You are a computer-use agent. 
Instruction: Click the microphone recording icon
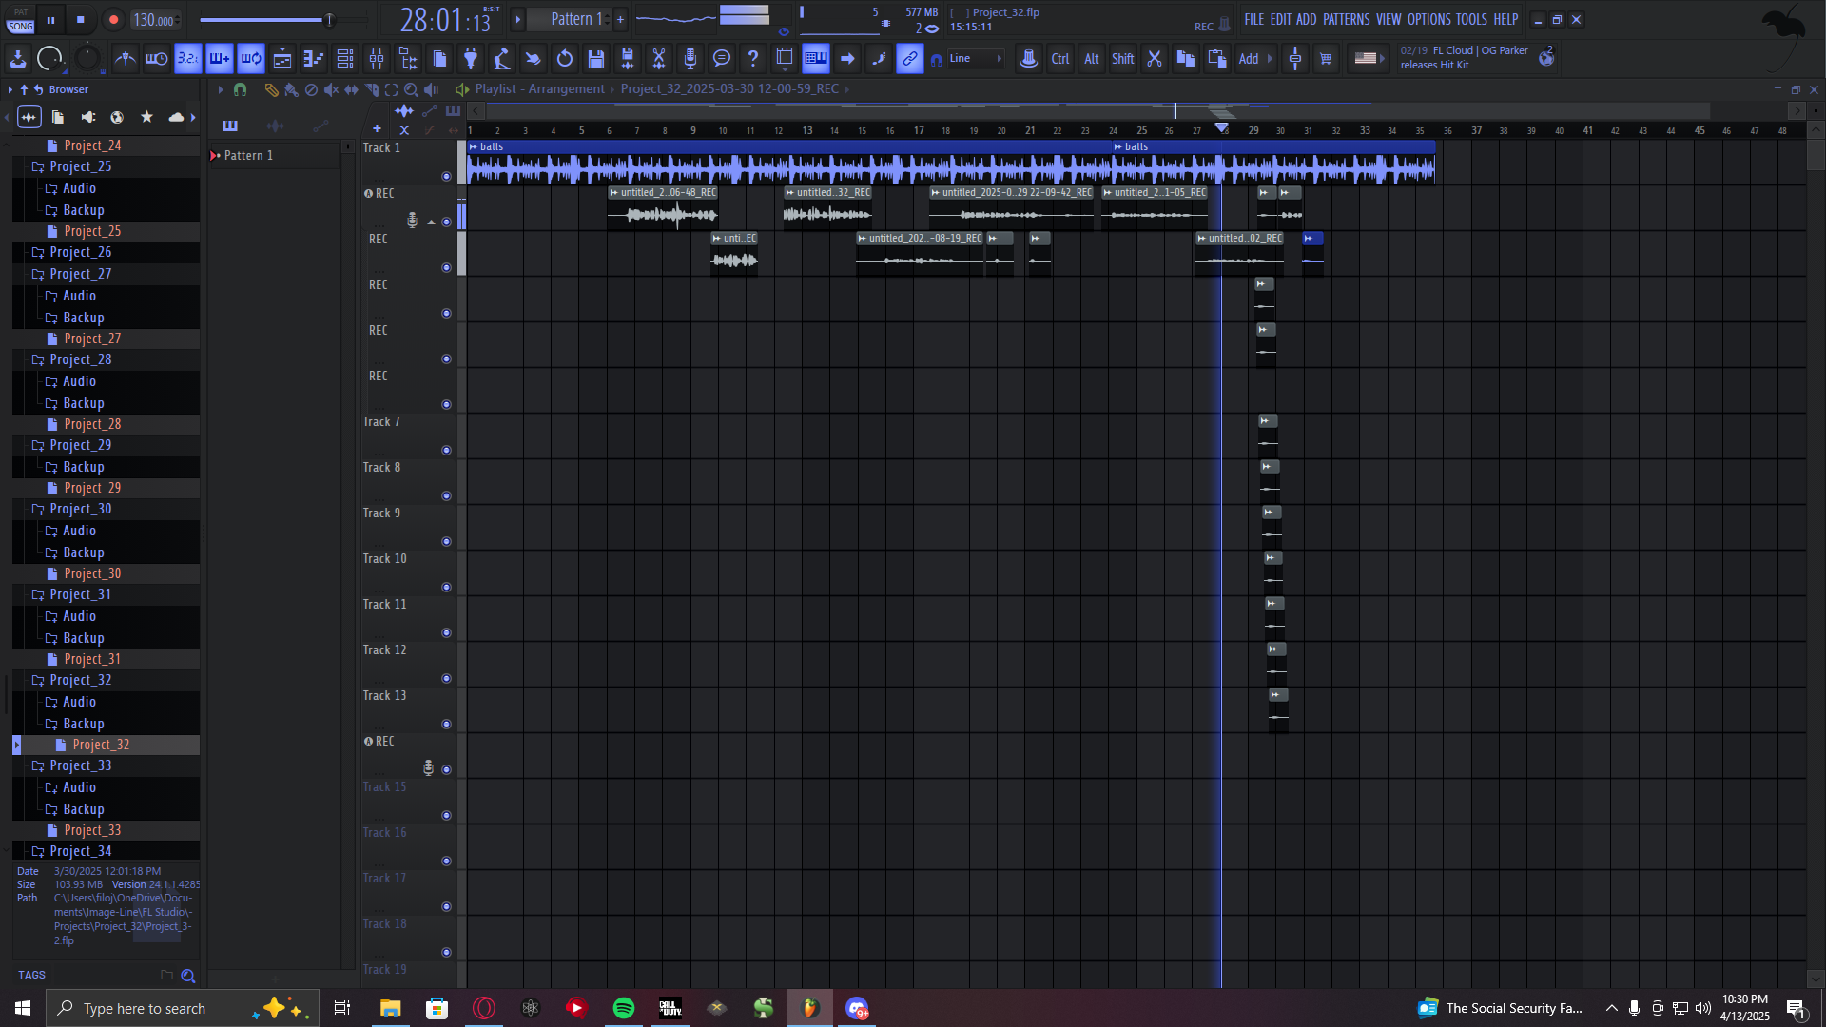pyautogui.click(x=690, y=59)
